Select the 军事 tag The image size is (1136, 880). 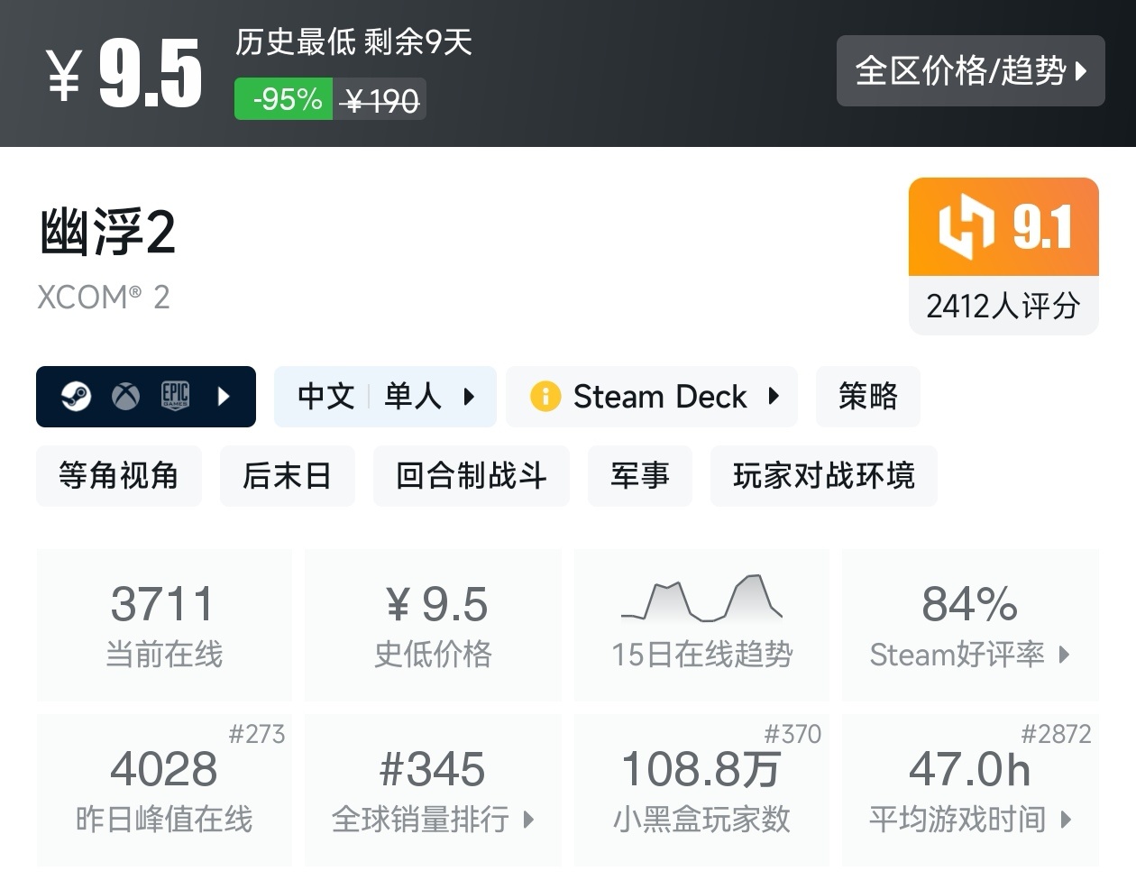(x=640, y=476)
